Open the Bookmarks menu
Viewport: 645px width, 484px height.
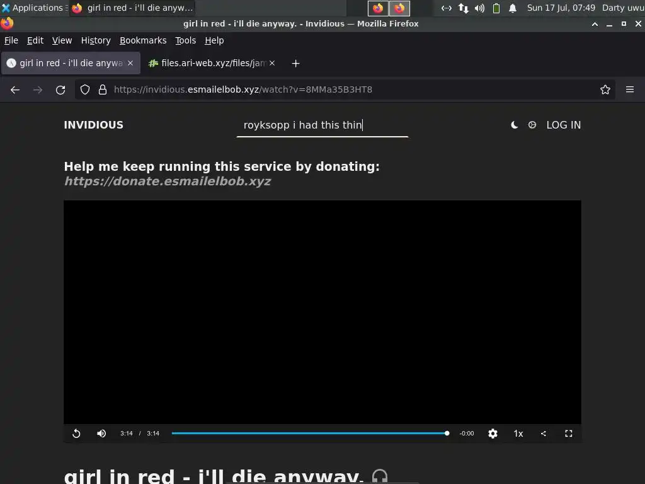[143, 40]
